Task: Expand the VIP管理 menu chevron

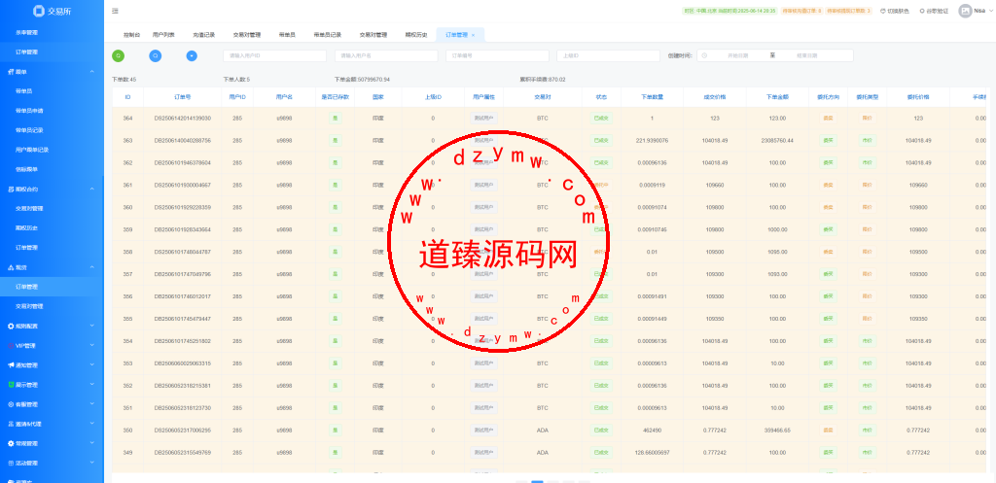Action: pyautogui.click(x=92, y=346)
